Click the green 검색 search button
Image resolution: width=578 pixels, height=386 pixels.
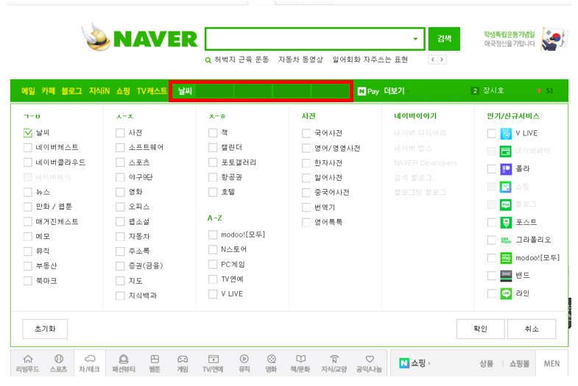pyautogui.click(x=444, y=39)
